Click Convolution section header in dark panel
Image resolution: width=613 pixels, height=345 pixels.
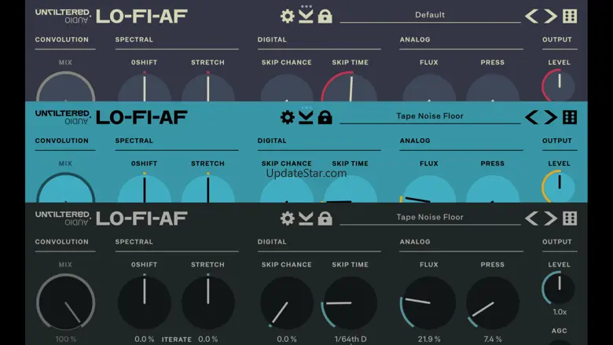tap(62, 242)
